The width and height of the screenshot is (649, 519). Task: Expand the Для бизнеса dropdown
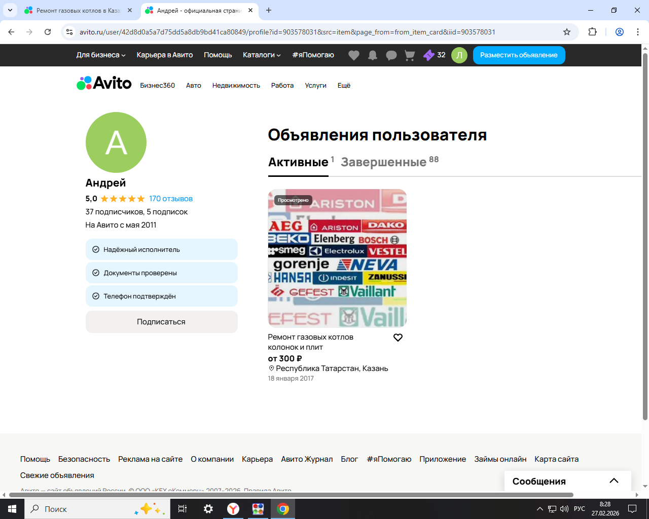pos(101,55)
